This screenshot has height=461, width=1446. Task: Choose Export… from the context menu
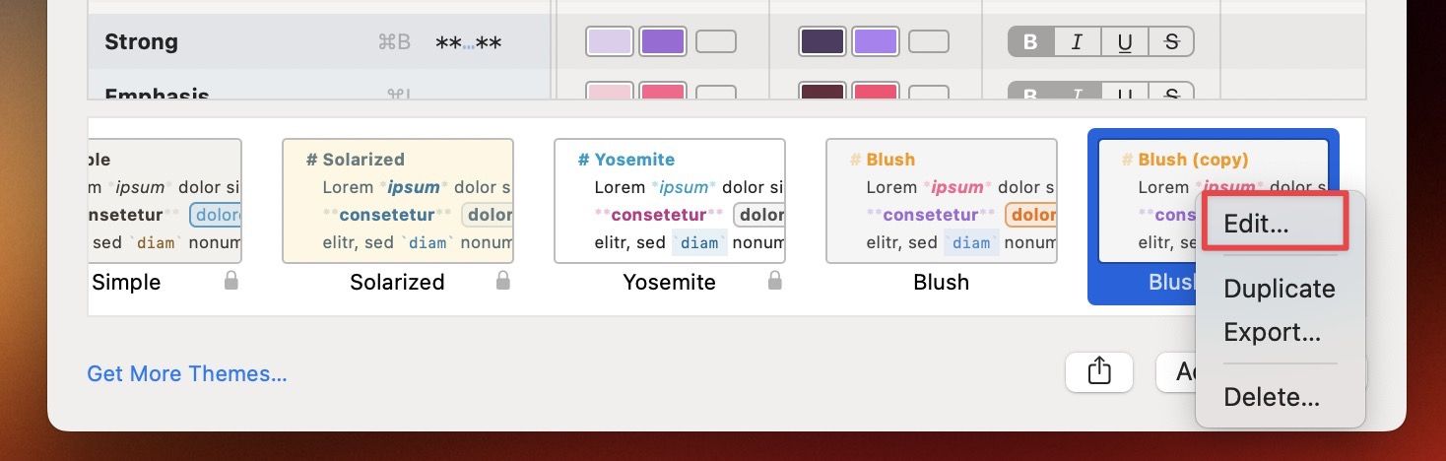pos(1272,332)
